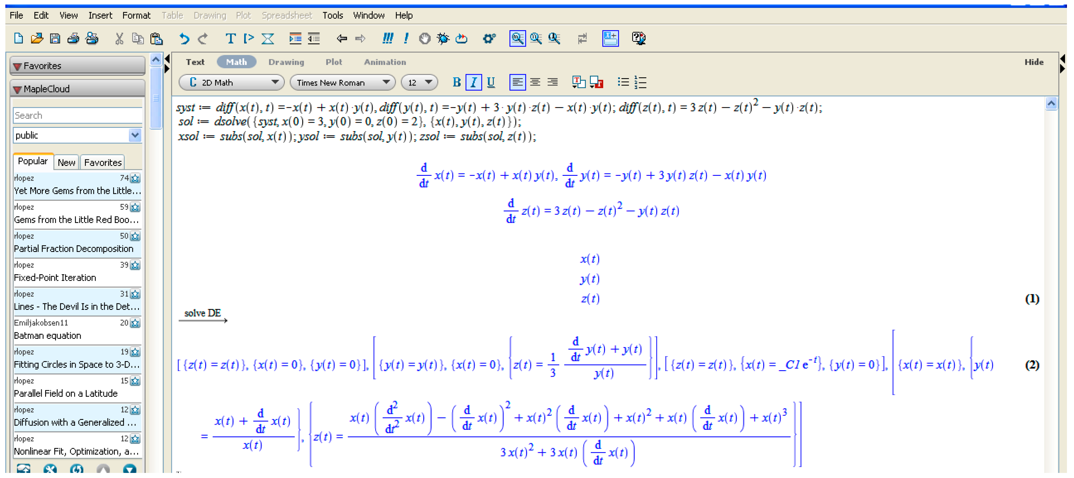Switch to the New tab in MapleCloud
The image size is (1074, 478).
[66, 163]
